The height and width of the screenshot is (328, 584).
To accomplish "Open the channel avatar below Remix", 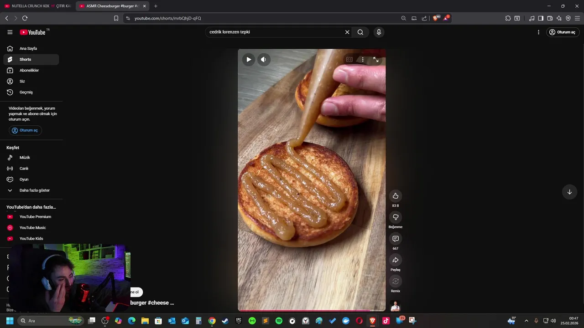I will pyautogui.click(x=396, y=306).
